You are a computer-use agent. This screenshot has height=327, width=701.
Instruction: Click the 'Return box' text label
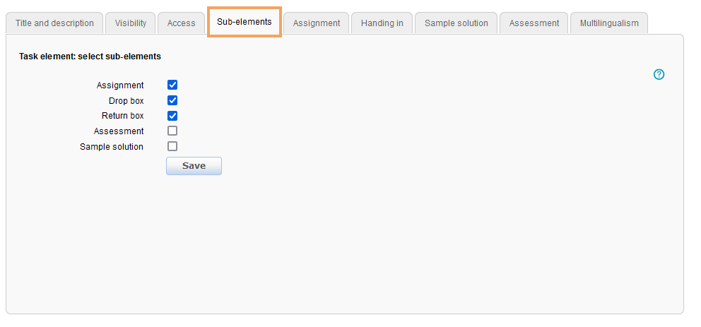122,116
